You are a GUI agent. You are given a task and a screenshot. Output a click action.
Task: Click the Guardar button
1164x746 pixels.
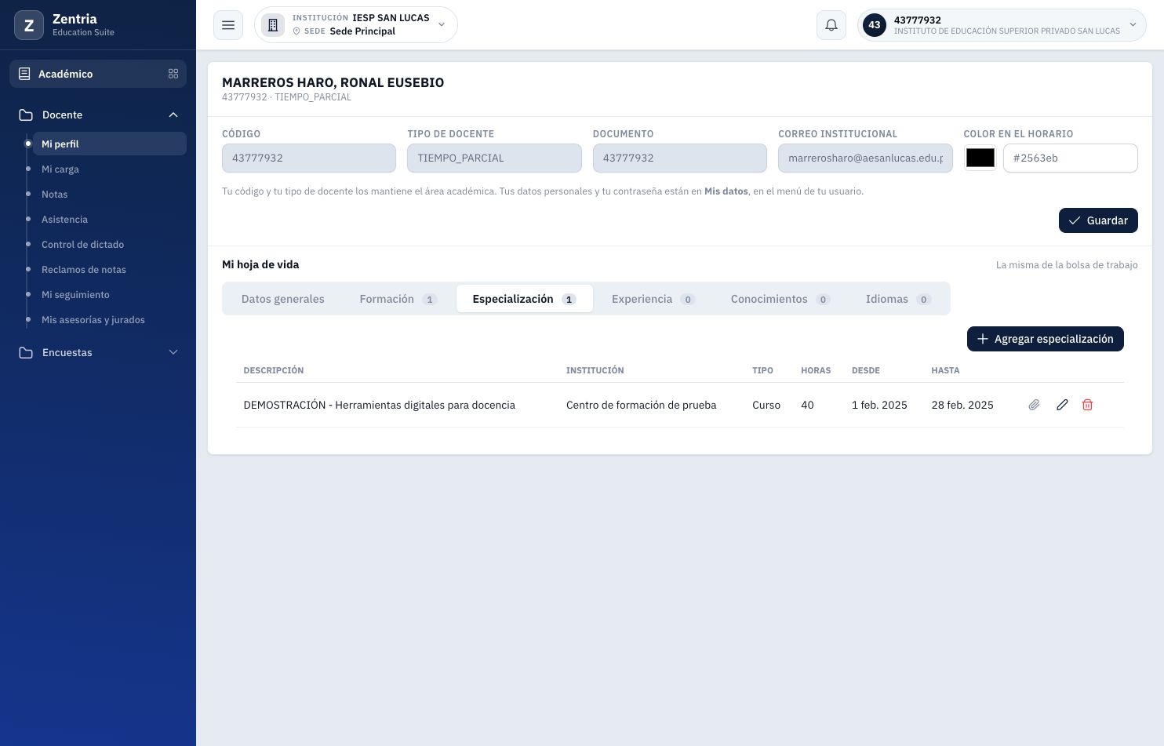click(x=1098, y=220)
